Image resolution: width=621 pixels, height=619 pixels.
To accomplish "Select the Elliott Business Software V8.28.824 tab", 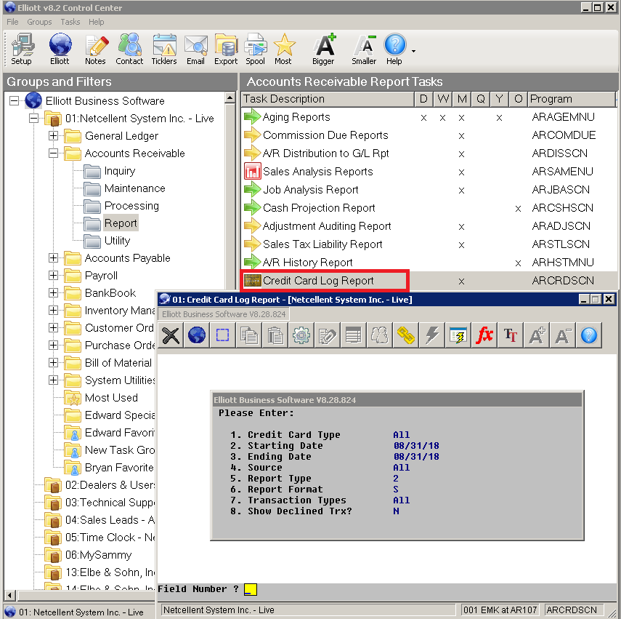I will 224,314.
